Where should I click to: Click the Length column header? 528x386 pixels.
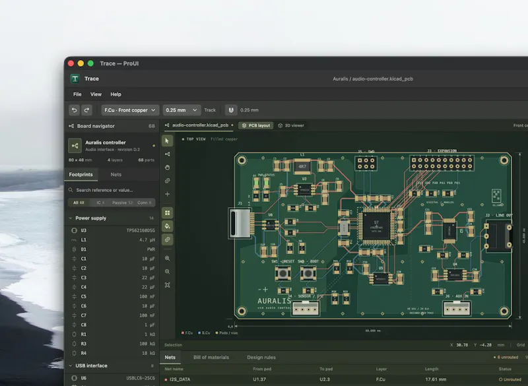click(432, 369)
